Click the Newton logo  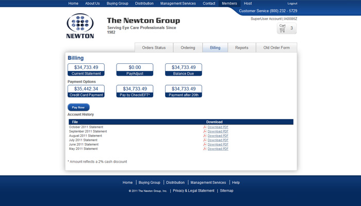pyautogui.click(x=80, y=26)
